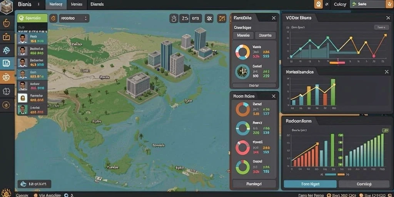Click the Cornhiqk button
Screen dimensions: 394x197
[364, 184]
